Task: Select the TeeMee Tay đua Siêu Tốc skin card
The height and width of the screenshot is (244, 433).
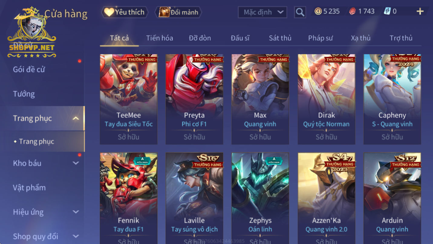Action: 129,99
